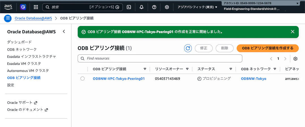The image size is (305, 127).
Task: Follow Oracle Database@AWS breadcrumb link
Action: click(33, 18)
